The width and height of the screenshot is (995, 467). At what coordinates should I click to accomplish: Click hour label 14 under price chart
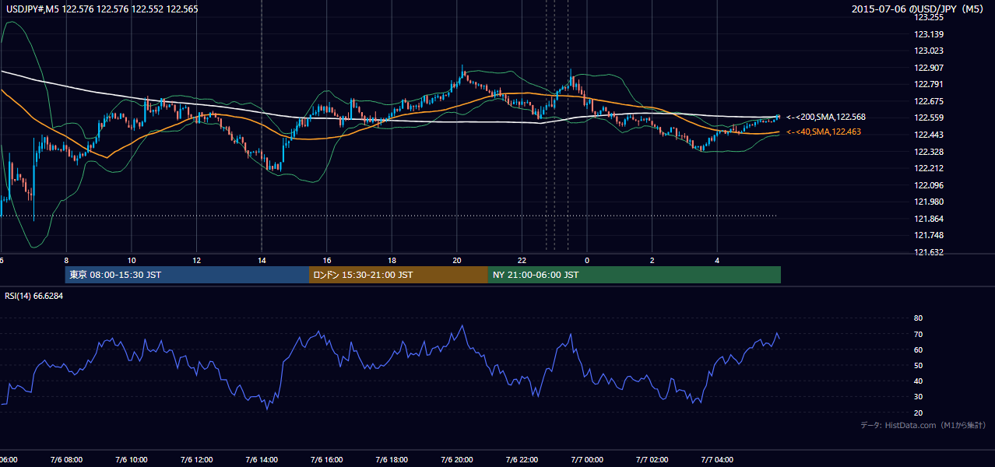(262, 260)
